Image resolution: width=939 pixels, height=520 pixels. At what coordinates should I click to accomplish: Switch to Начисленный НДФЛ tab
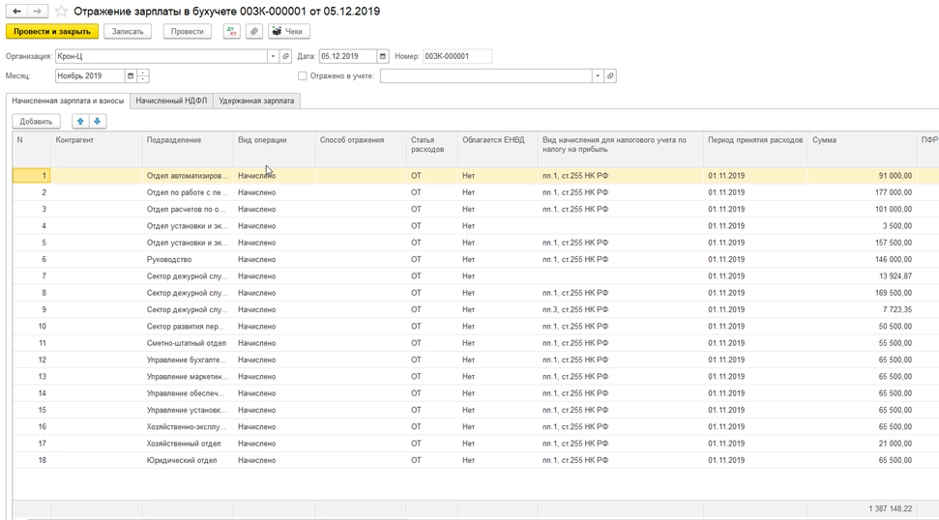[171, 101]
